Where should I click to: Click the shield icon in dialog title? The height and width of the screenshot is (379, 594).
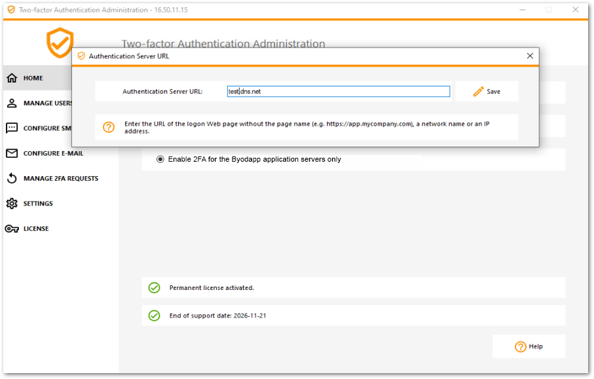(x=81, y=56)
